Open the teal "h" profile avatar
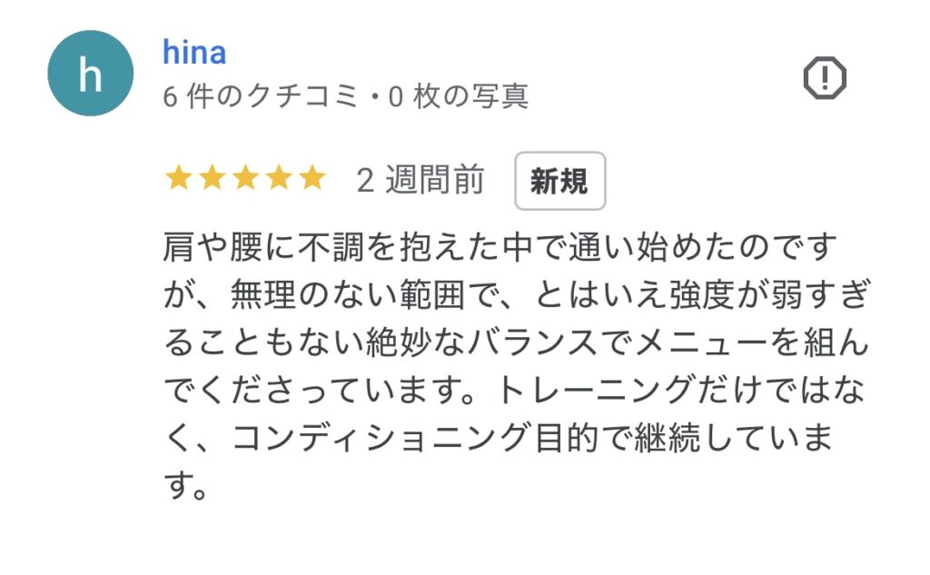This screenshot has width=930, height=575. pos(90,73)
